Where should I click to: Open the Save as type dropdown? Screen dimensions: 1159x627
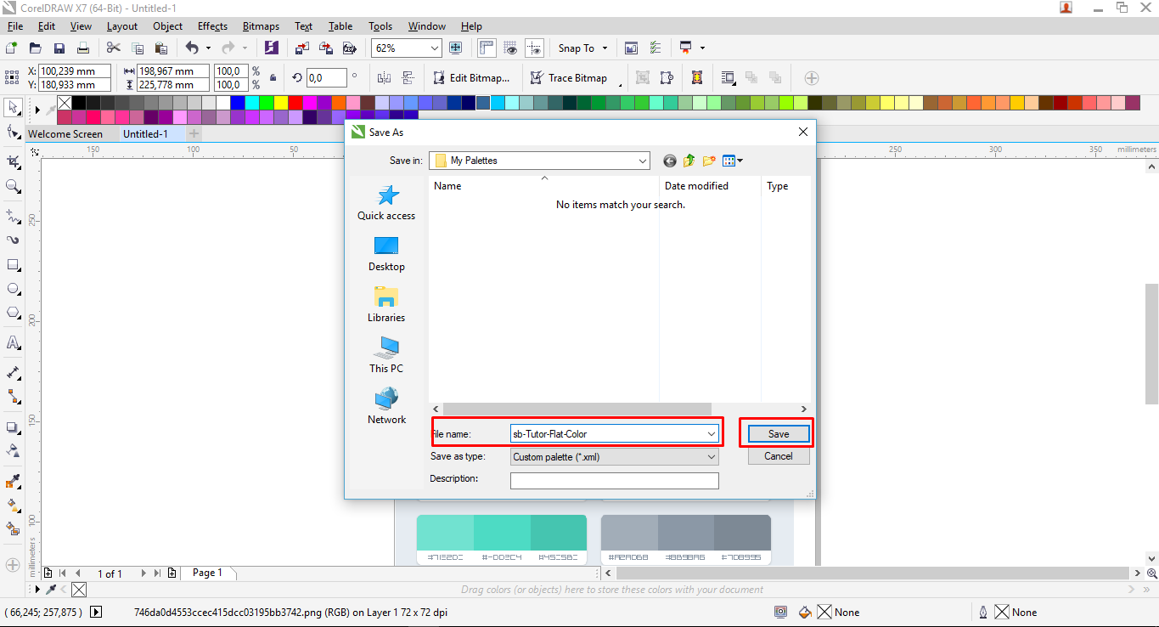(712, 457)
